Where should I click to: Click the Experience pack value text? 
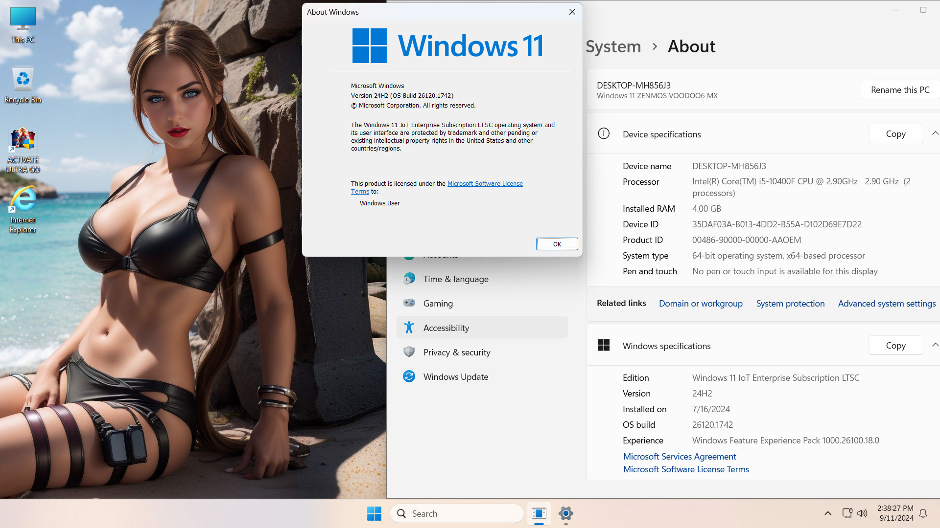coord(785,440)
